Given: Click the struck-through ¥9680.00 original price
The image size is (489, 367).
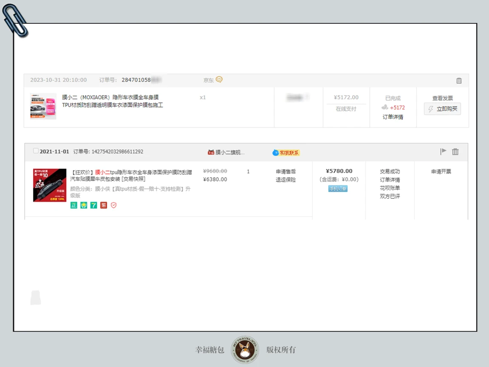Looking at the screenshot, I should (215, 171).
